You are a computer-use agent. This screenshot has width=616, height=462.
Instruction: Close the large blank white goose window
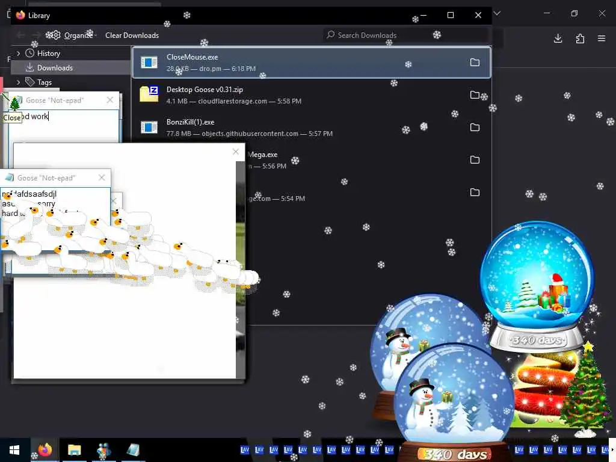point(236,152)
